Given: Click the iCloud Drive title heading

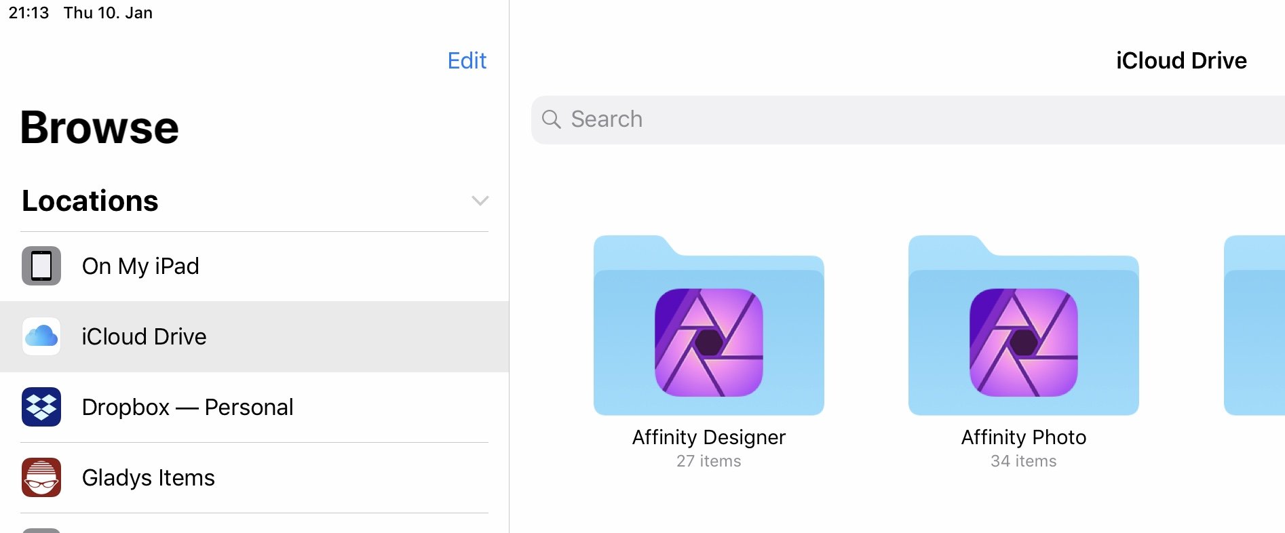Looking at the screenshot, I should tap(1181, 61).
